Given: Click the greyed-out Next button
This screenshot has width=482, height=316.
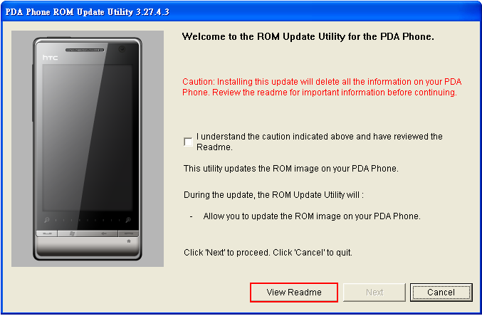Looking at the screenshot, I should [374, 293].
